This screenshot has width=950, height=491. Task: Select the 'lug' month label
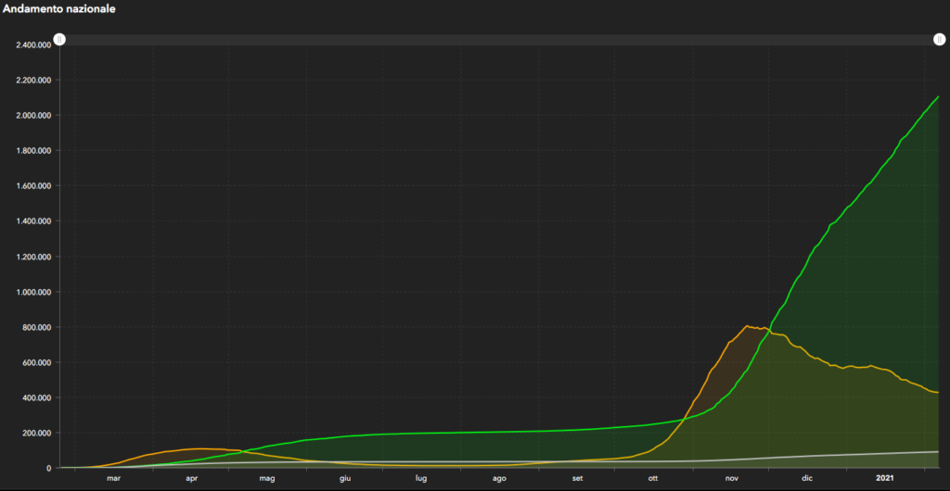point(421,478)
